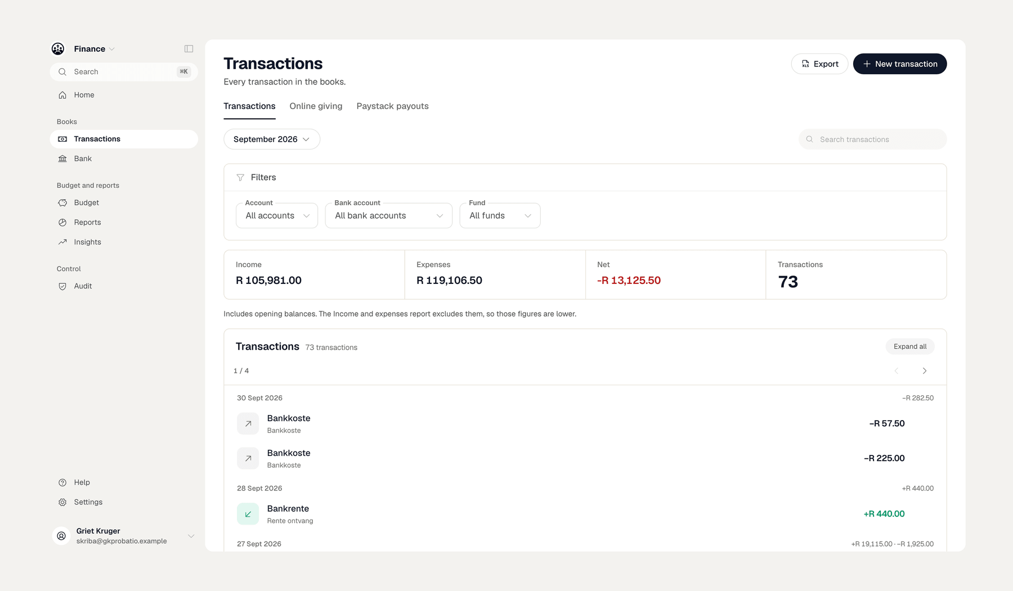Click the 27 Sept 2026 date header
The height and width of the screenshot is (591, 1013).
[259, 544]
